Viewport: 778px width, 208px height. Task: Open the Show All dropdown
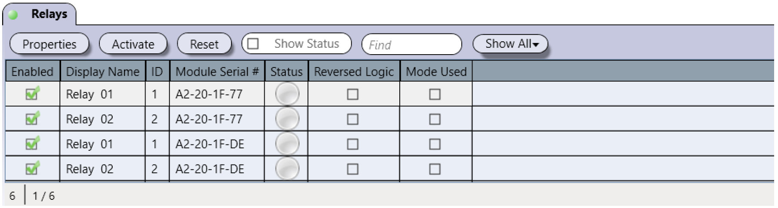(x=510, y=44)
